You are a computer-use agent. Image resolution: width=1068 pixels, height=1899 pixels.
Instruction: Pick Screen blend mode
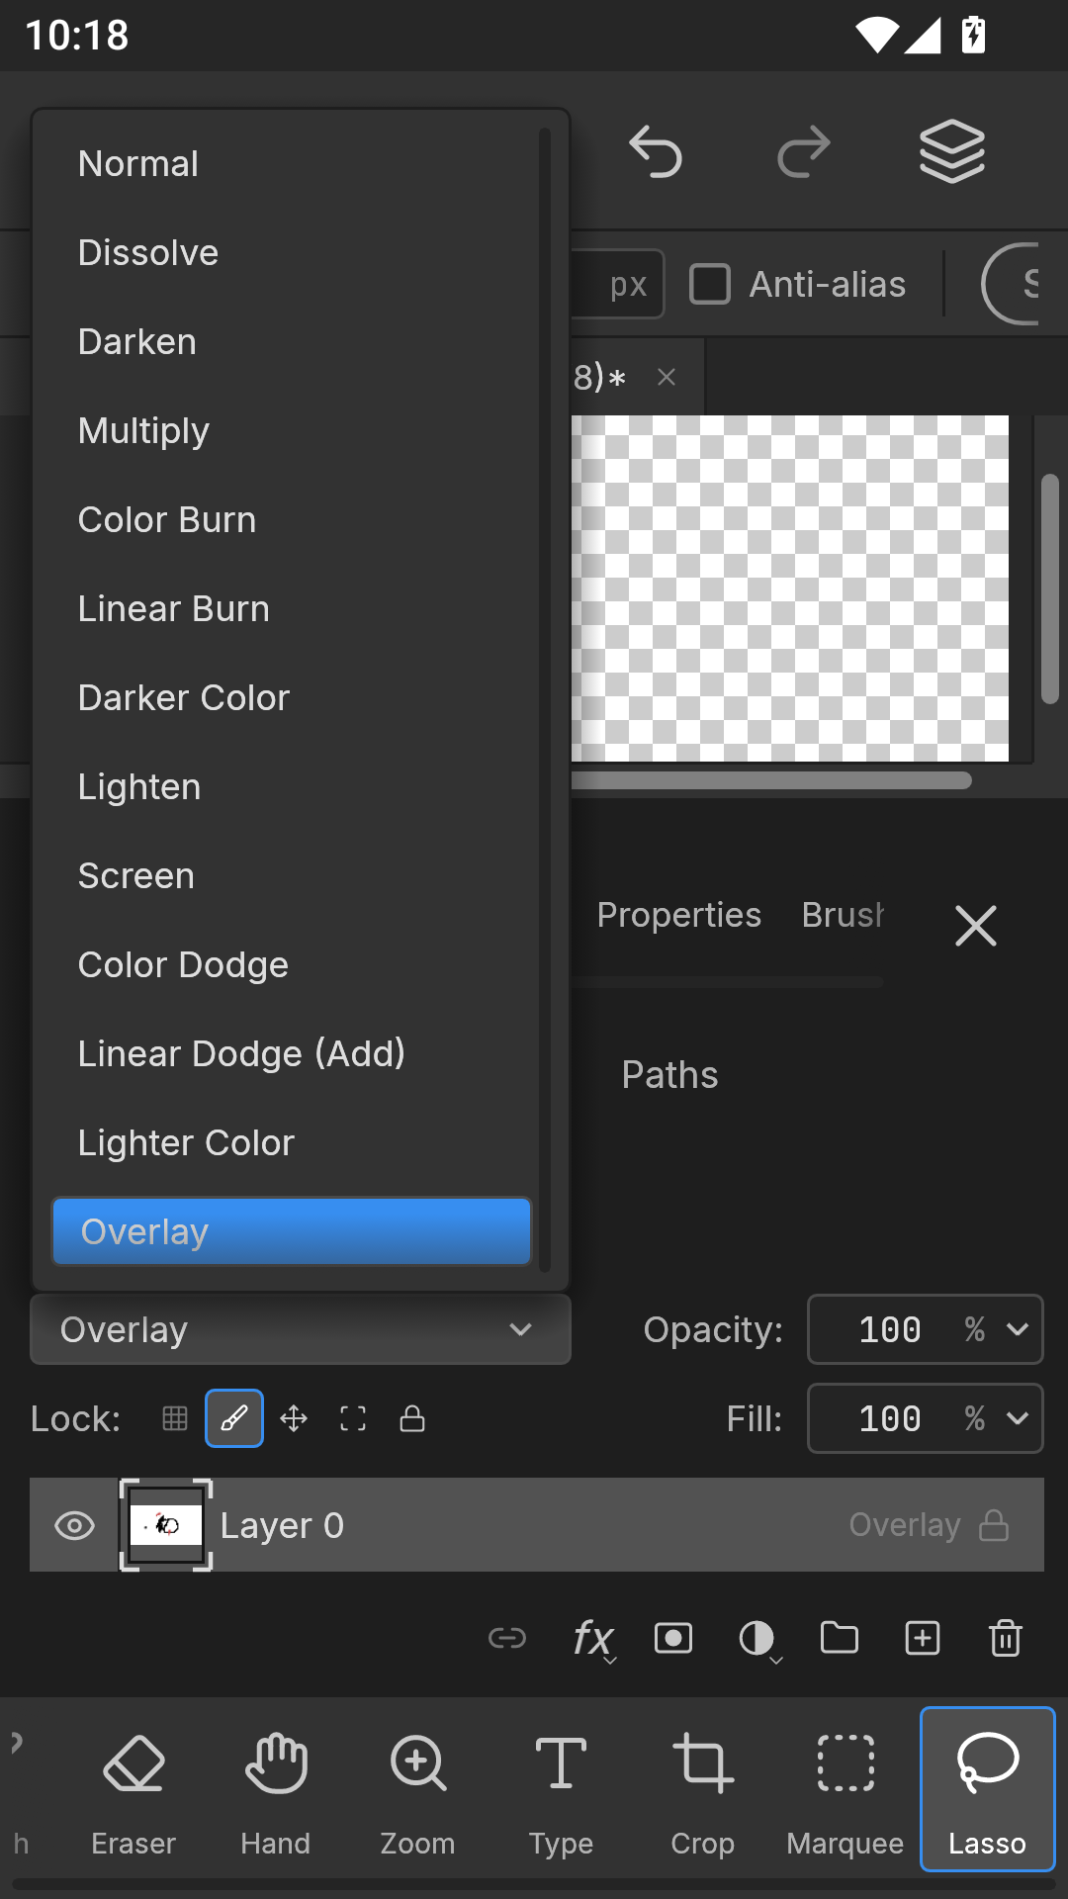[x=292, y=875]
